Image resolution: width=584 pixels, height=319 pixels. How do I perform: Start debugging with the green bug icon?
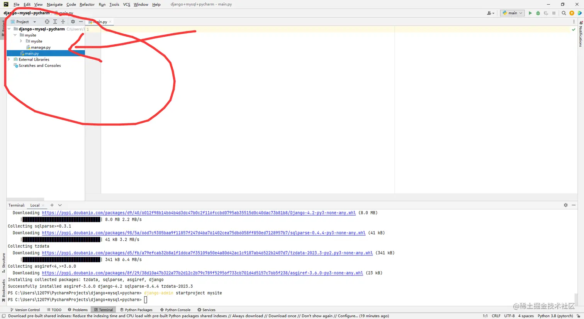pyautogui.click(x=538, y=13)
